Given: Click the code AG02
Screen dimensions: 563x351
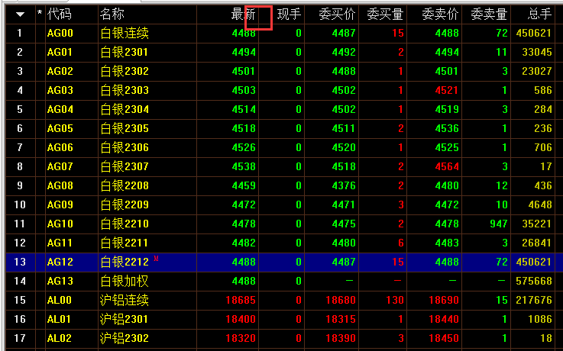Looking at the screenshot, I should pos(60,72).
